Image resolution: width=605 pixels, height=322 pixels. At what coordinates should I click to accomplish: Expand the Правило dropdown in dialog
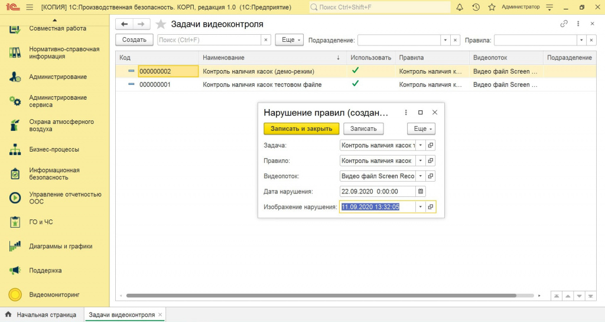421,160
